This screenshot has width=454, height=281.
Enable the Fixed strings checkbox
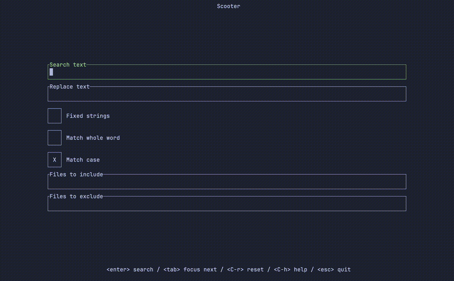tap(54, 116)
